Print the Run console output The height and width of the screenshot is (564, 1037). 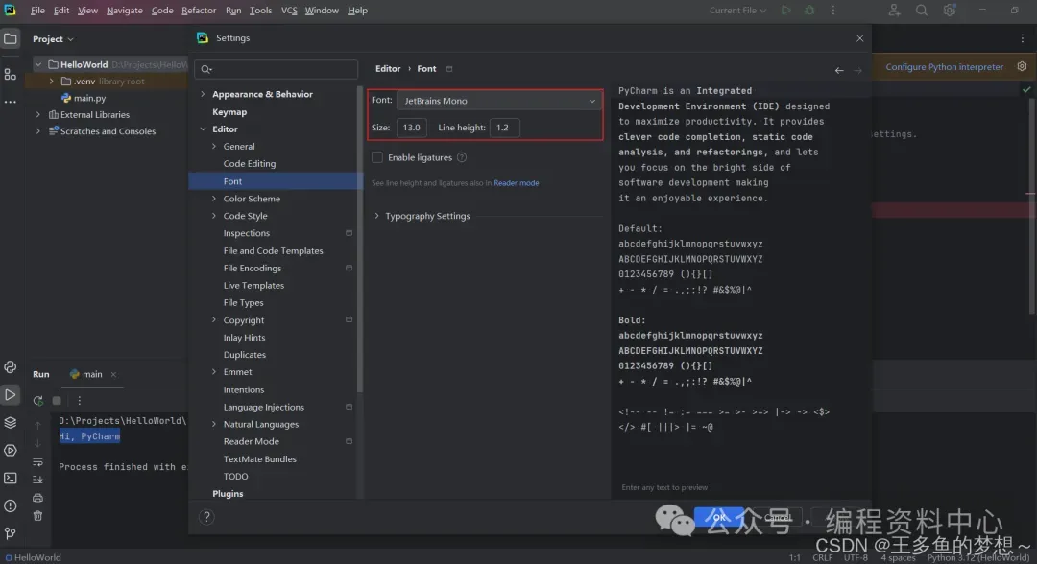pyautogui.click(x=37, y=498)
